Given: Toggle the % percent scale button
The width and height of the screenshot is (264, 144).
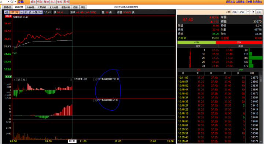Looking at the screenshot, I should [x=21, y=12].
